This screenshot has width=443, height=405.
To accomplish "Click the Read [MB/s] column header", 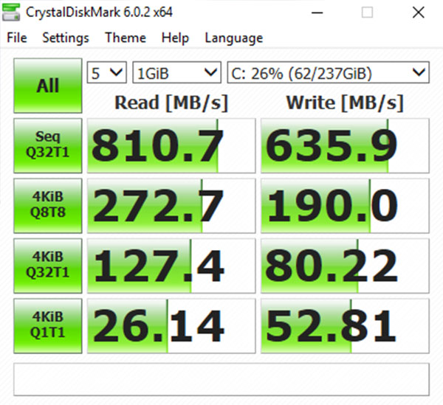I will coord(171,103).
